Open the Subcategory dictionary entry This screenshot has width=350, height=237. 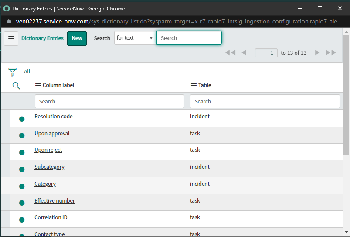click(x=49, y=167)
